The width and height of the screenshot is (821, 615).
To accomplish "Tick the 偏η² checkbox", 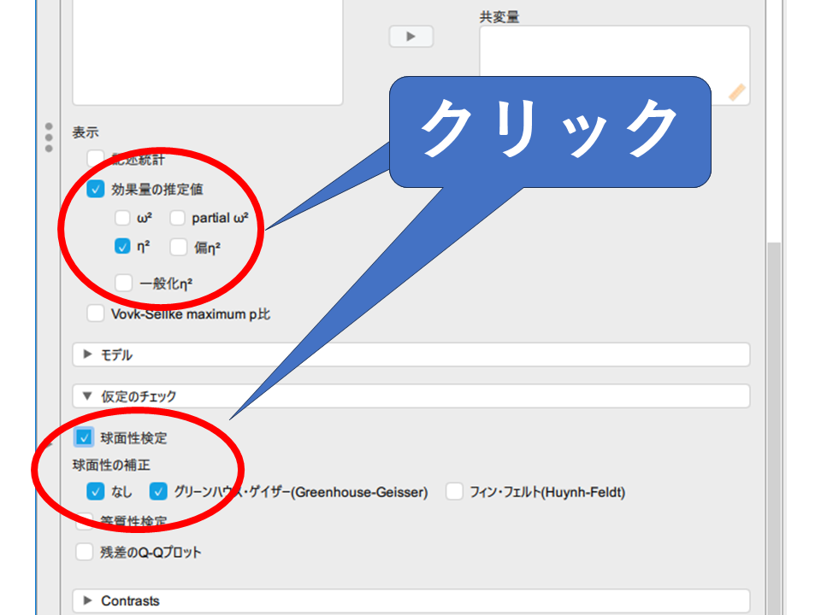I will [x=178, y=247].
